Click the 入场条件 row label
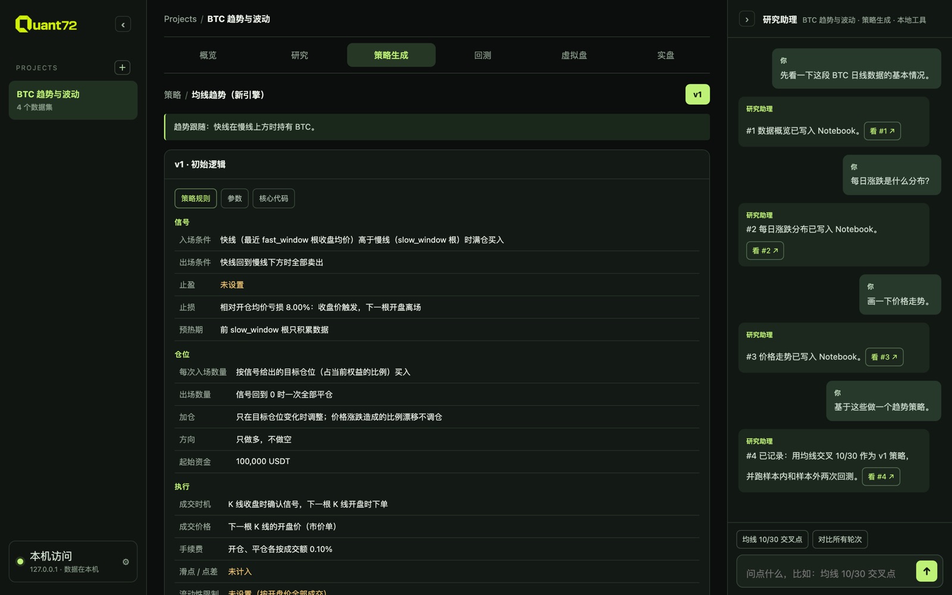 (195, 240)
